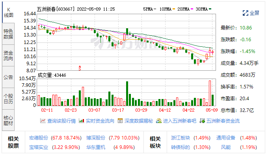Viewport: 268px width, 156px height.
Task: Click the line chart icon before 查询该股行情
Action: 43,121
